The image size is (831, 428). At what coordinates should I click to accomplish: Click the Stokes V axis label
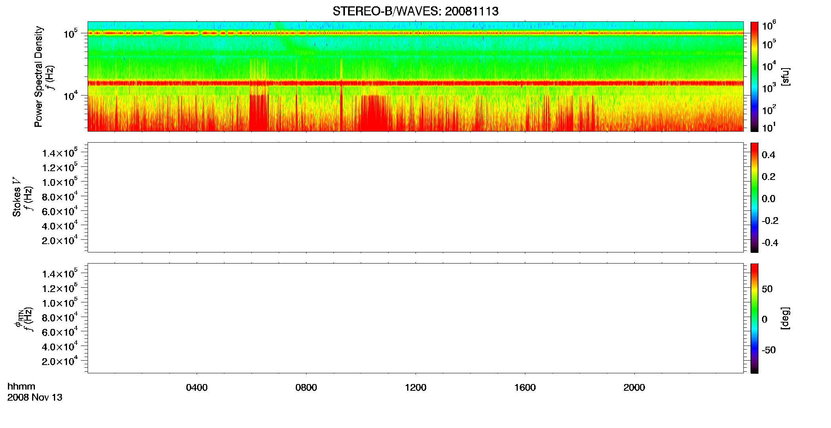pyautogui.click(x=17, y=197)
